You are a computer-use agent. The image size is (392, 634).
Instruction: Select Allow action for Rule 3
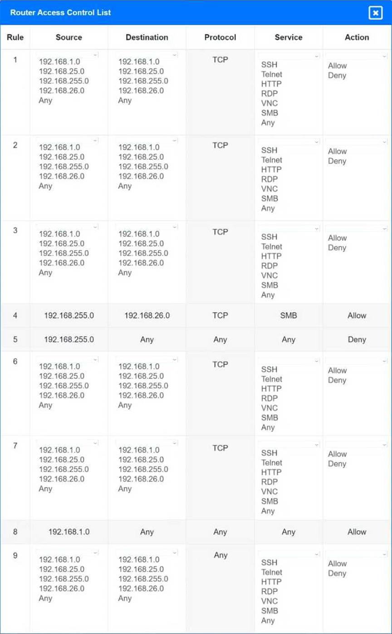tap(337, 238)
